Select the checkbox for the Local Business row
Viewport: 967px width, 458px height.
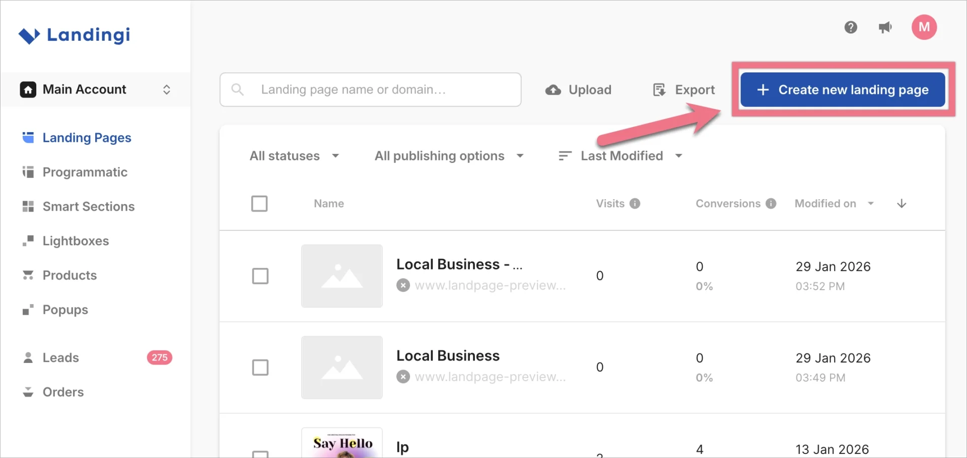coord(260,368)
